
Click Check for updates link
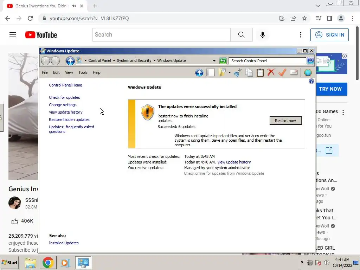pyautogui.click(x=65, y=97)
